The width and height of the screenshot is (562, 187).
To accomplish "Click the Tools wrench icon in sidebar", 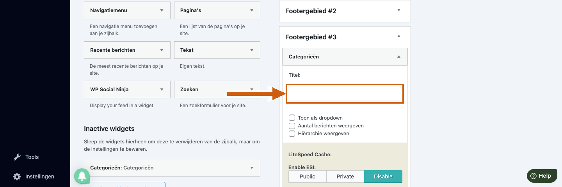I will click(x=17, y=157).
